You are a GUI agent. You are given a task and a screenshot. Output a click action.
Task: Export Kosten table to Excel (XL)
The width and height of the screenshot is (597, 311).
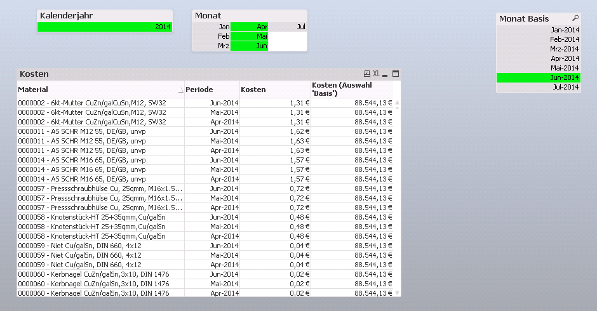pos(376,74)
